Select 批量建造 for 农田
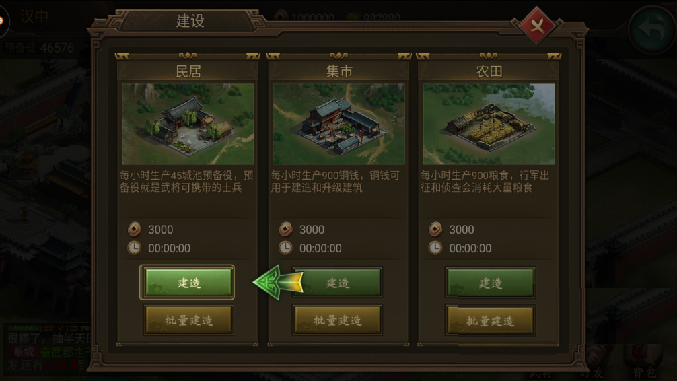The width and height of the screenshot is (677, 381). tap(490, 320)
